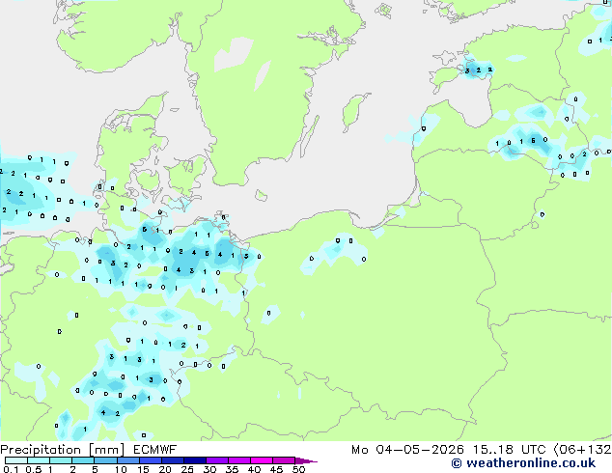Screen dimensions: 612x473
Task: Click the legend value '50'
Action: pos(298,469)
